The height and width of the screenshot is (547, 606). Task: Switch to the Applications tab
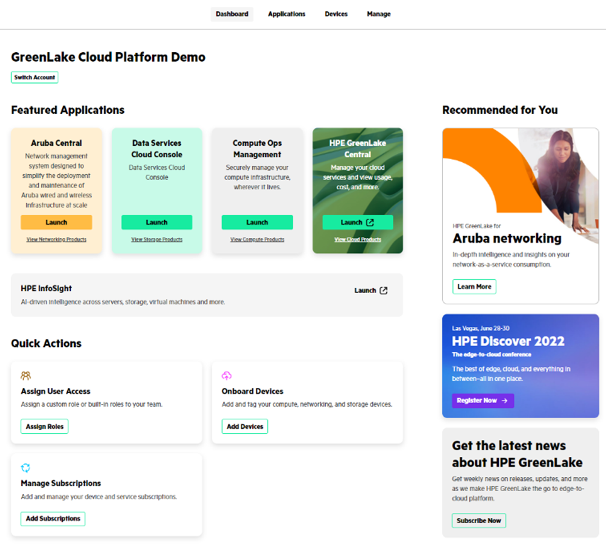pos(286,14)
